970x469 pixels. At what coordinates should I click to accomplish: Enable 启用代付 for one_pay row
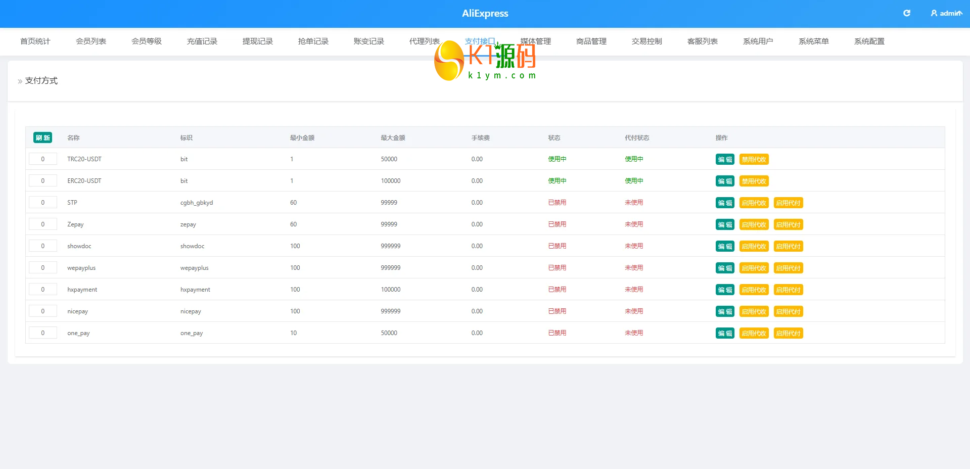[x=788, y=333]
